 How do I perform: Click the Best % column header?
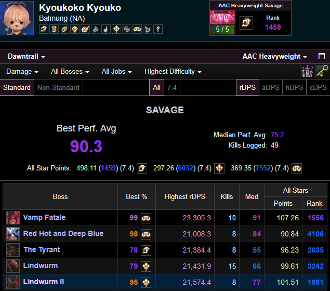137,197
